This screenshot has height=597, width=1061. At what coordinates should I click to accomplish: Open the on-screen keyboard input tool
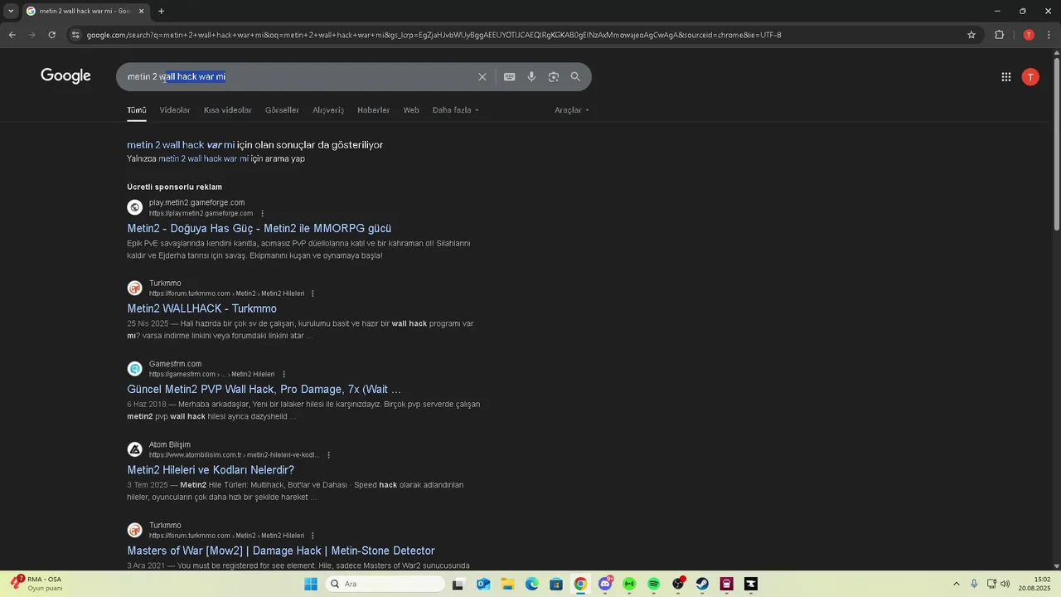tap(509, 77)
